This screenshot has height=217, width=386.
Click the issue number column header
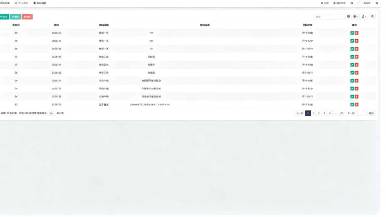pyautogui.click(x=57, y=25)
